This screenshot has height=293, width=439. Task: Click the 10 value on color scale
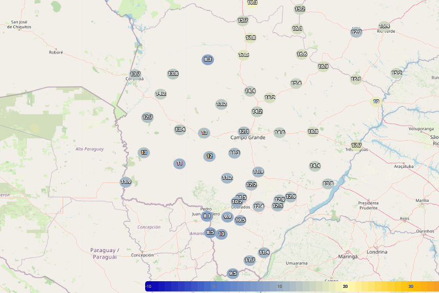pyautogui.click(x=280, y=286)
